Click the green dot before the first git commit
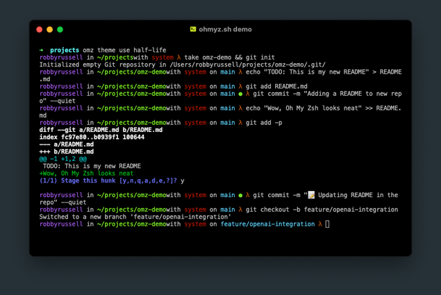 (x=240, y=94)
